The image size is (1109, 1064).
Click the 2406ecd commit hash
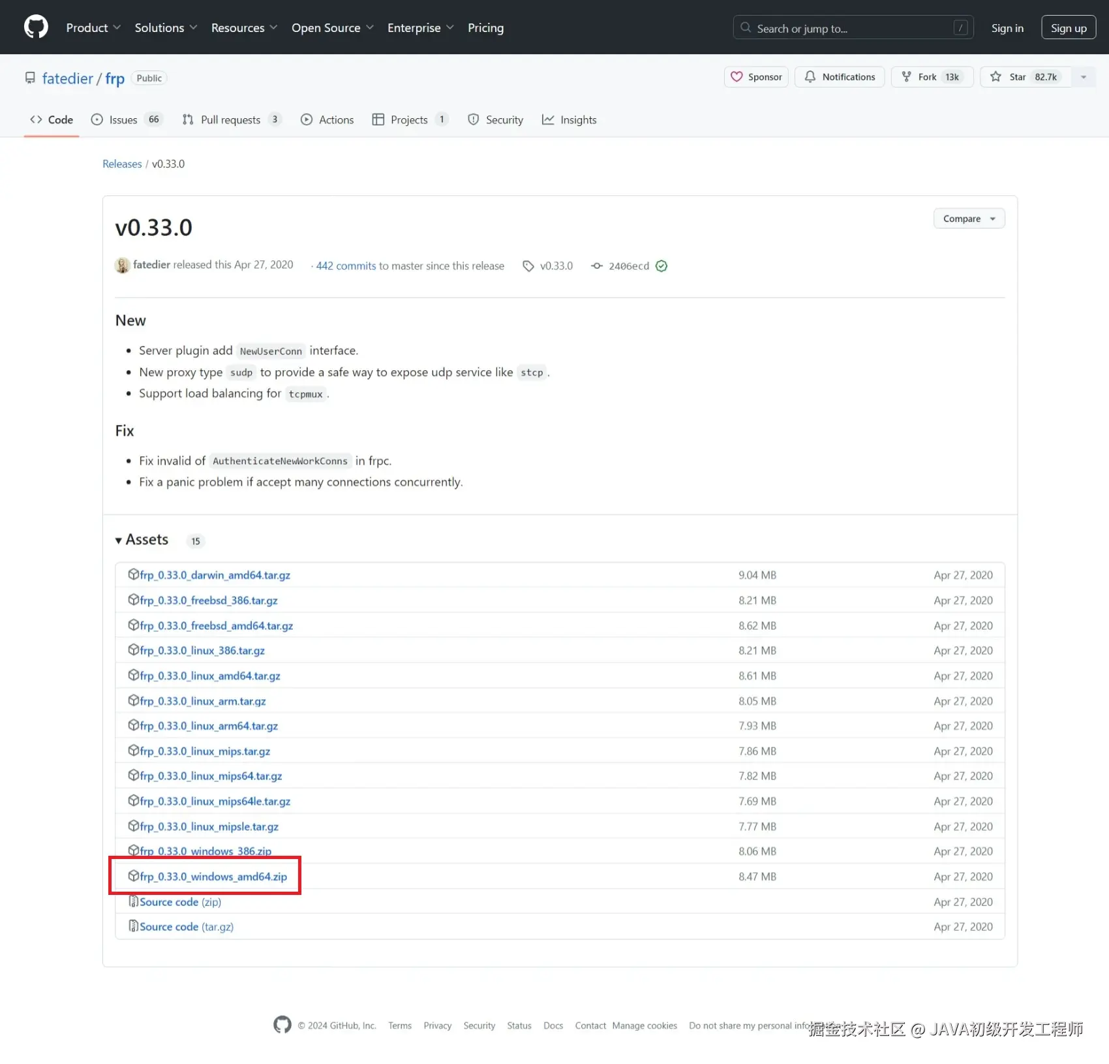[x=629, y=266]
